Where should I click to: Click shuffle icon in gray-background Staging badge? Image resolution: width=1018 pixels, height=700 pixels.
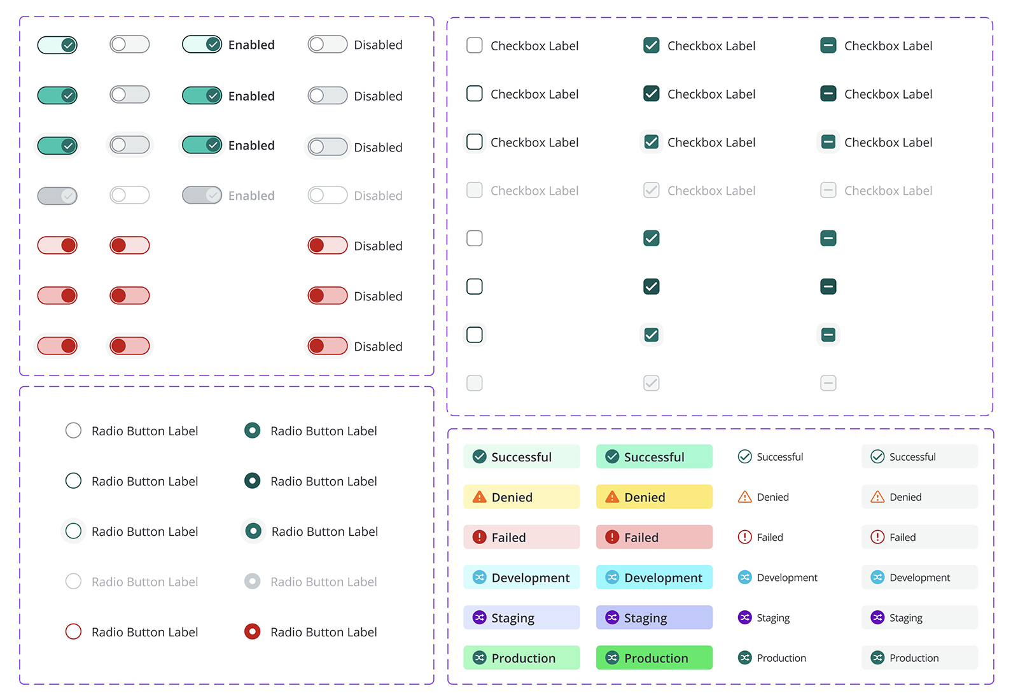(x=877, y=617)
